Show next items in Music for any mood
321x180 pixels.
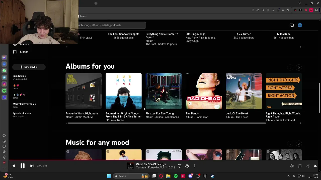(x=299, y=144)
